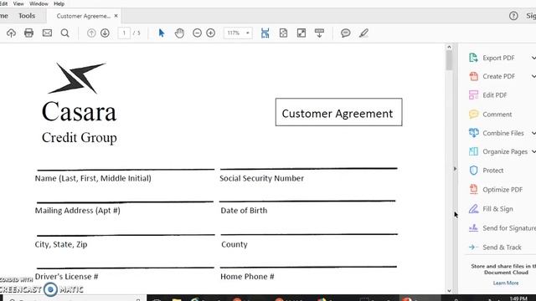Click the taskbar clock showing 1:49 PM
Viewport: 536px width, 301px height.
click(518, 298)
